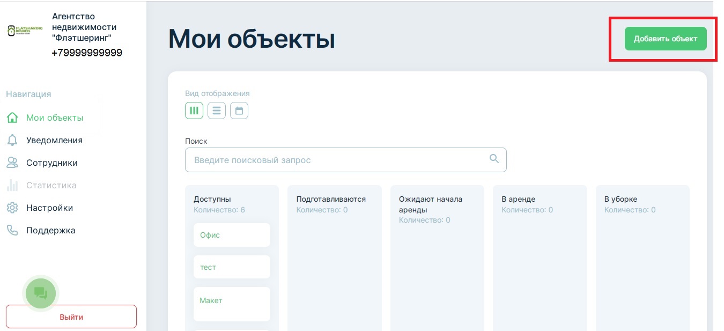Focus the Поиск search input field
Image resolution: width=724 pixels, height=331 pixels.
pyautogui.click(x=338, y=160)
